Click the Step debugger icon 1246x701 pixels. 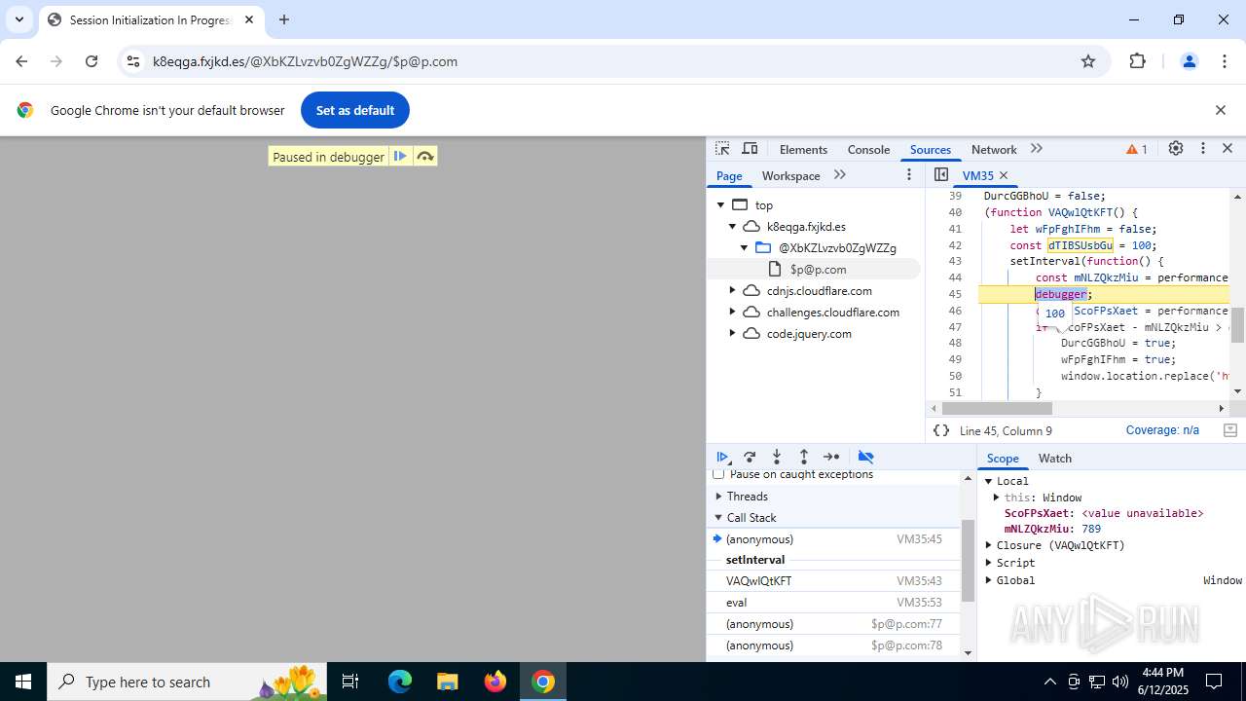pos(831,457)
